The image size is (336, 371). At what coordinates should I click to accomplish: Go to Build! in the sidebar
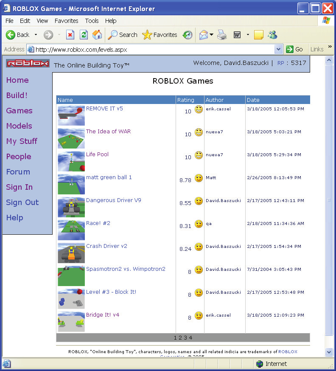(17, 96)
